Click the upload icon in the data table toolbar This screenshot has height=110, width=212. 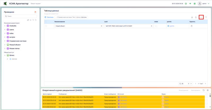pyautogui.click(x=196, y=17)
